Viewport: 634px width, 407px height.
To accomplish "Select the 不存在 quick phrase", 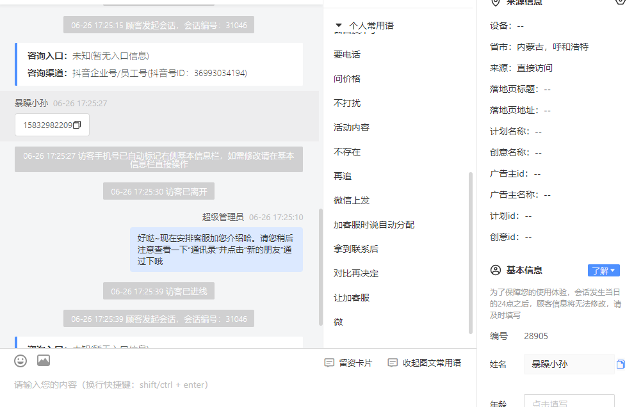I will (x=347, y=152).
